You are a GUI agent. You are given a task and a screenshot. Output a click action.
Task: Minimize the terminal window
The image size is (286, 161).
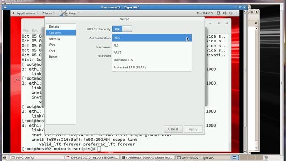210,23
